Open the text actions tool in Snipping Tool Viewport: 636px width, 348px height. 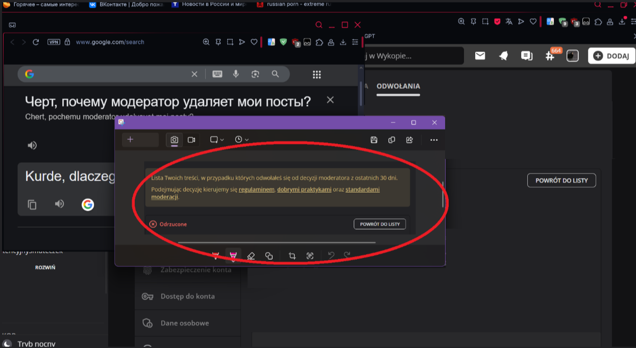pyautogui.click(x=310, y=256)
